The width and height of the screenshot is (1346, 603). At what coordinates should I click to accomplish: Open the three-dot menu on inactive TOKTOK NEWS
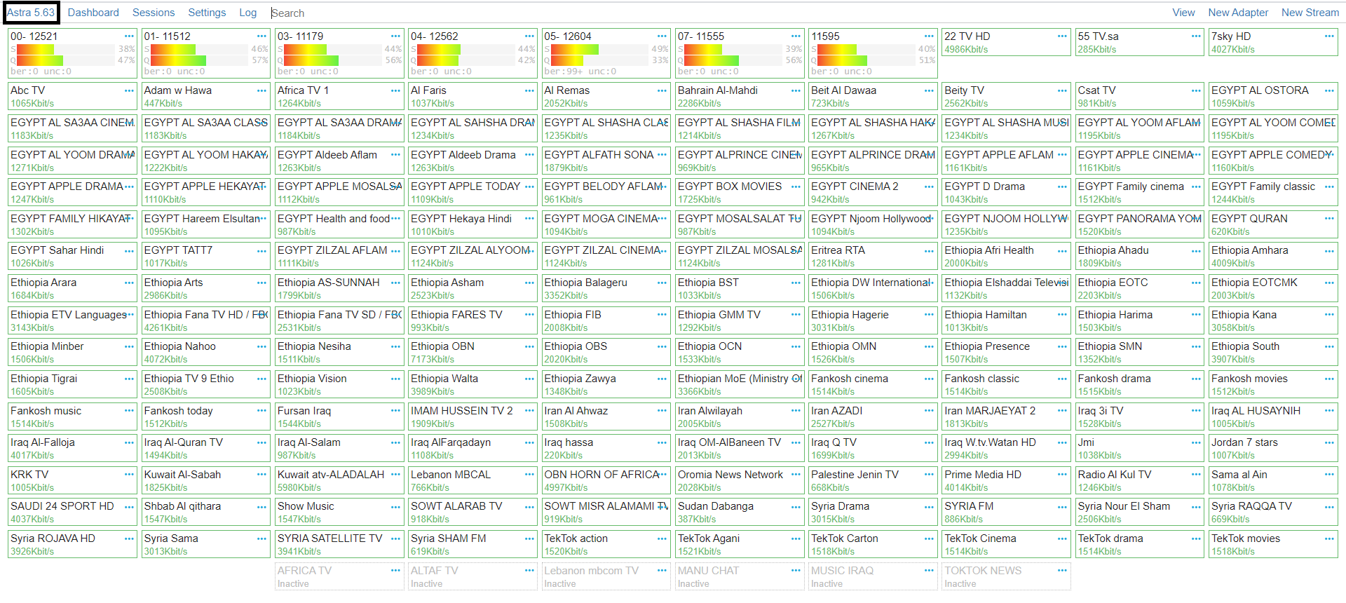1063,570
